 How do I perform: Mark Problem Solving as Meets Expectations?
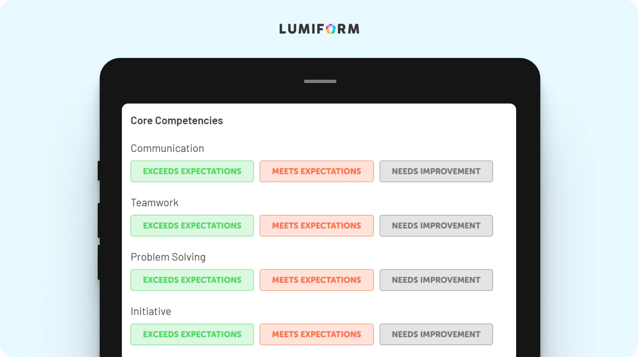tap(317, 280)
